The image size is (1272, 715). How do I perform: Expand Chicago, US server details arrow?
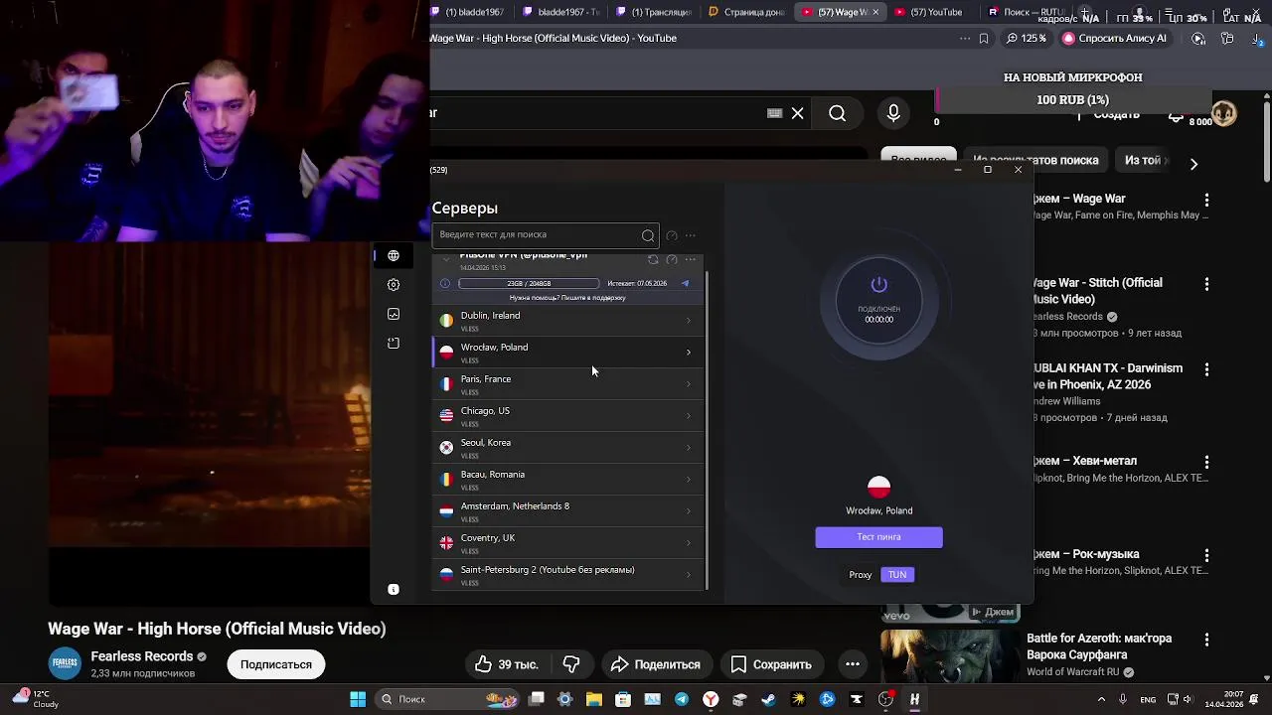tap(689, 416)
